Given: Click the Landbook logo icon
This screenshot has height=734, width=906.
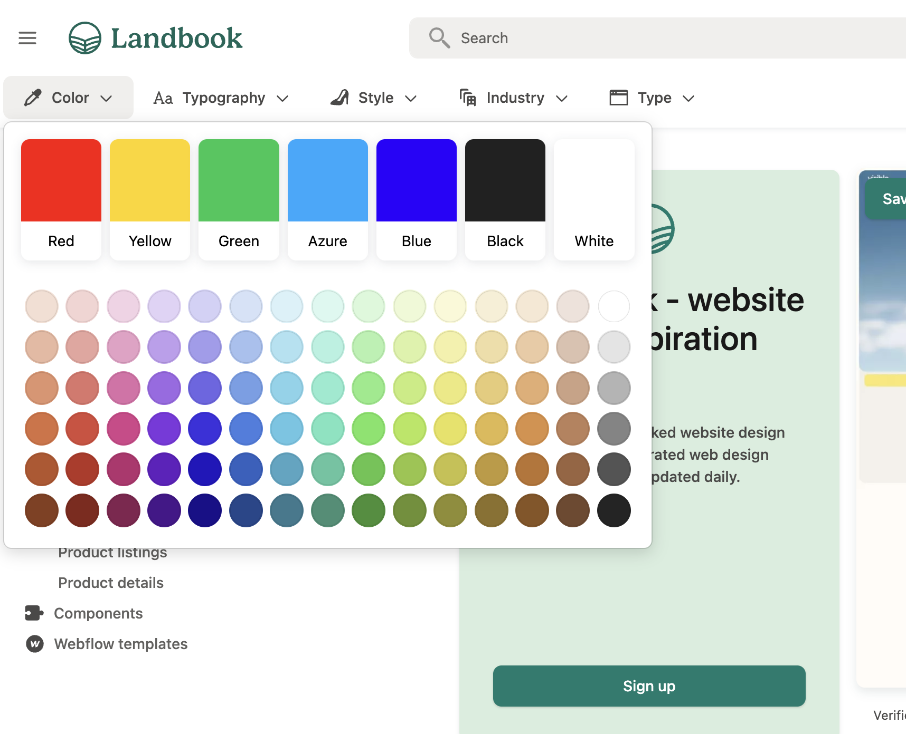Looking at the screenshot, I should (x=85, y=38).
